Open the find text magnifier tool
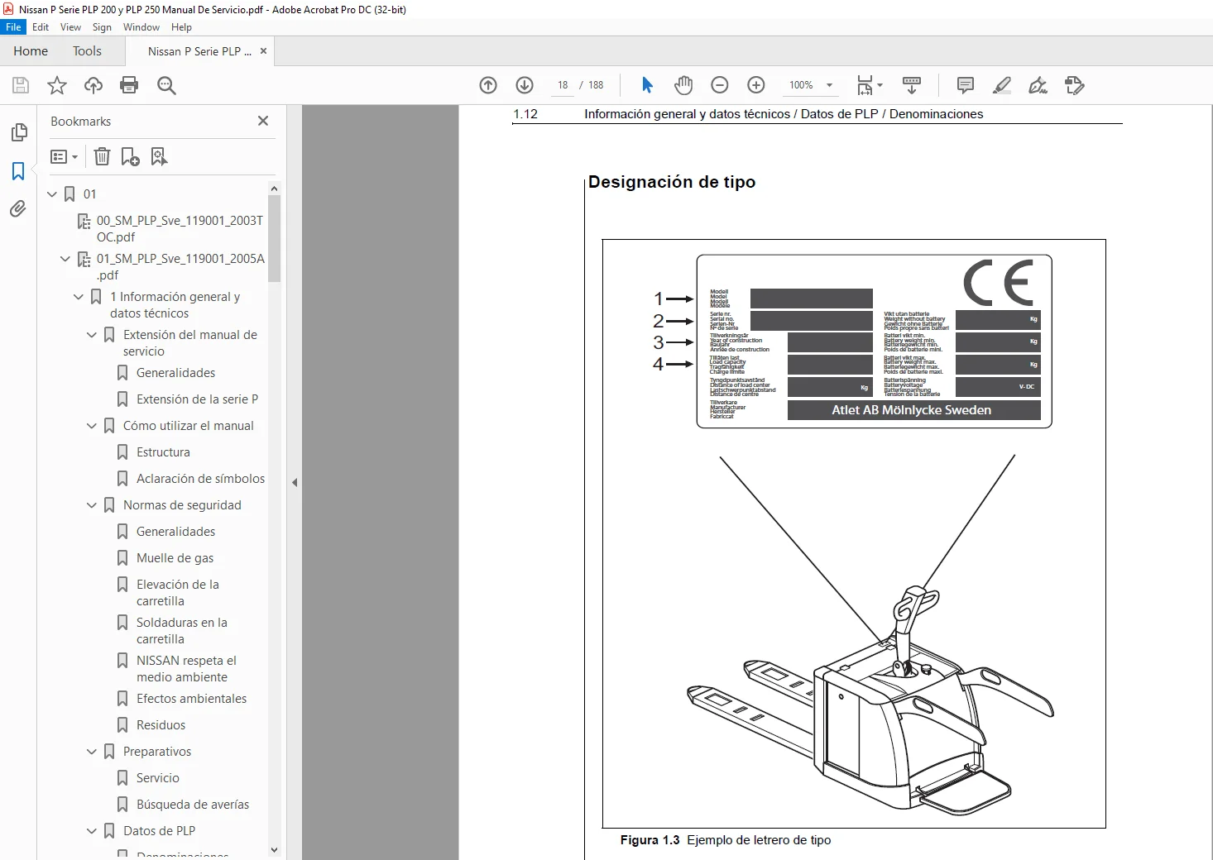 pyautogui.click(x=166, y=85)
